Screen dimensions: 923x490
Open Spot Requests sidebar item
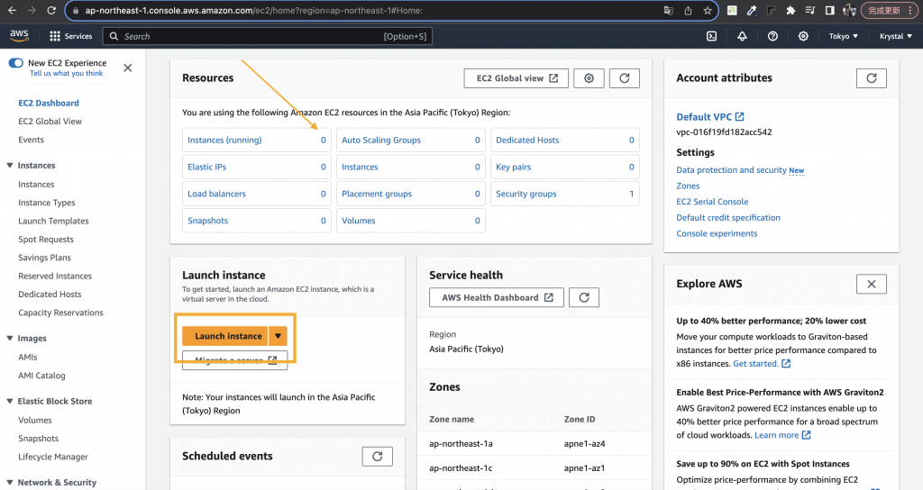[x=46, y=239]
